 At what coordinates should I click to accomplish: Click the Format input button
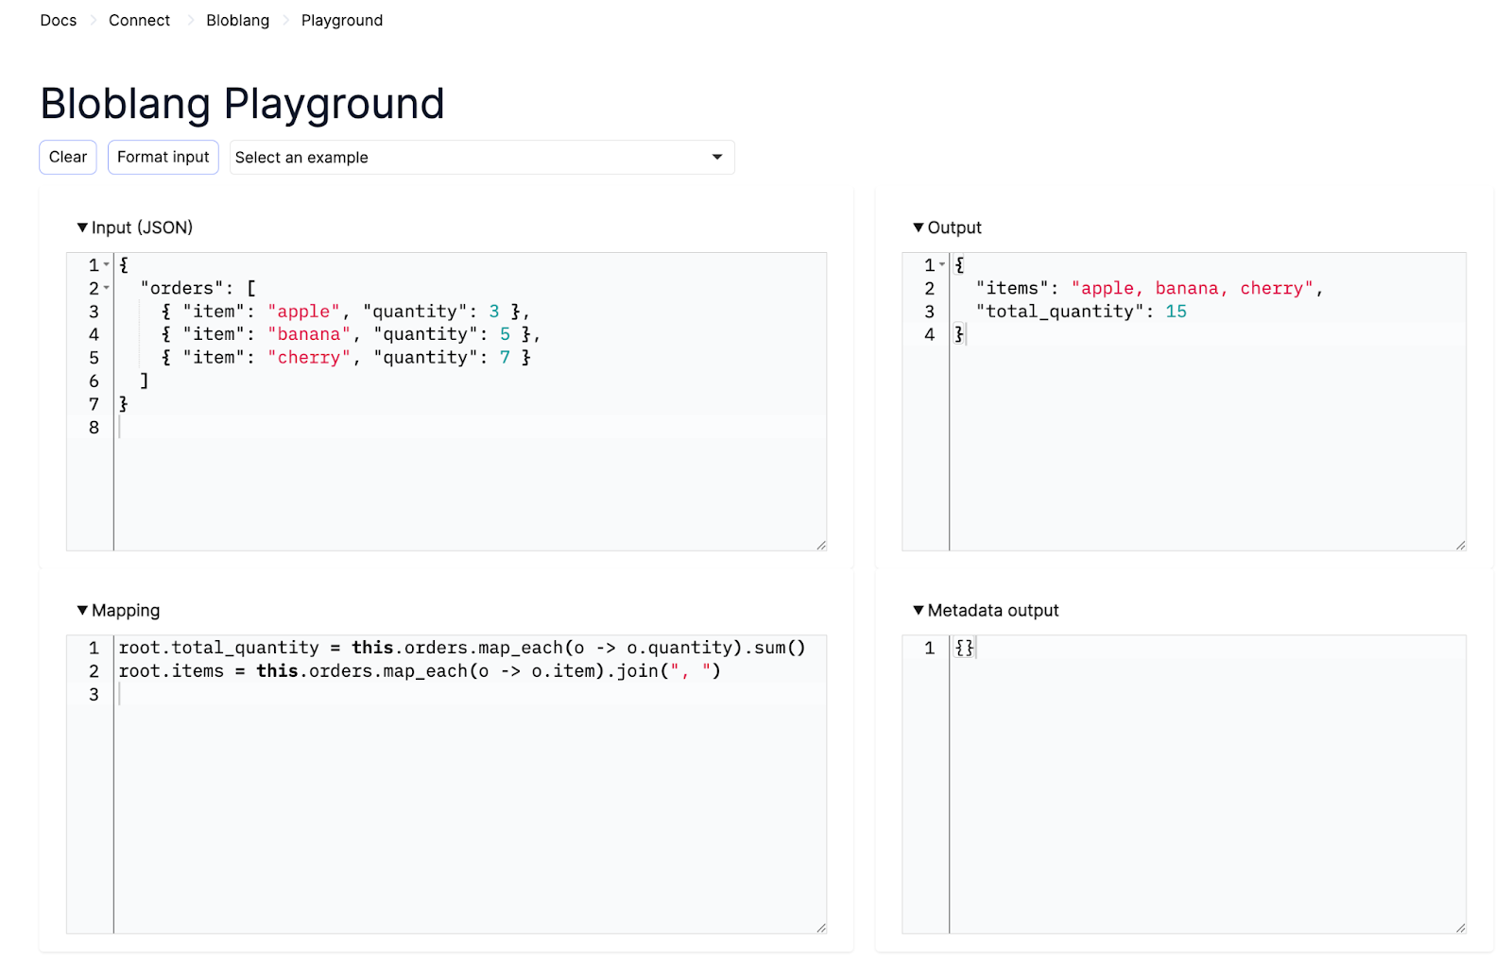(x=163, y=157)
